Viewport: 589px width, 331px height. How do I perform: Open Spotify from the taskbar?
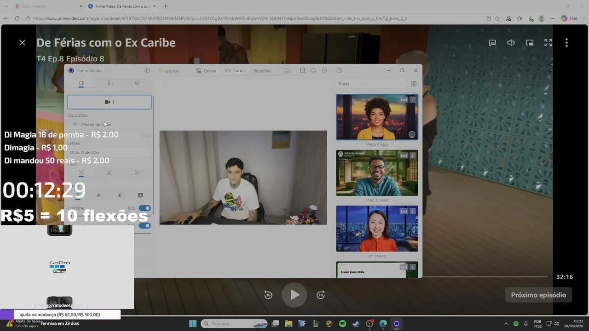342,324
